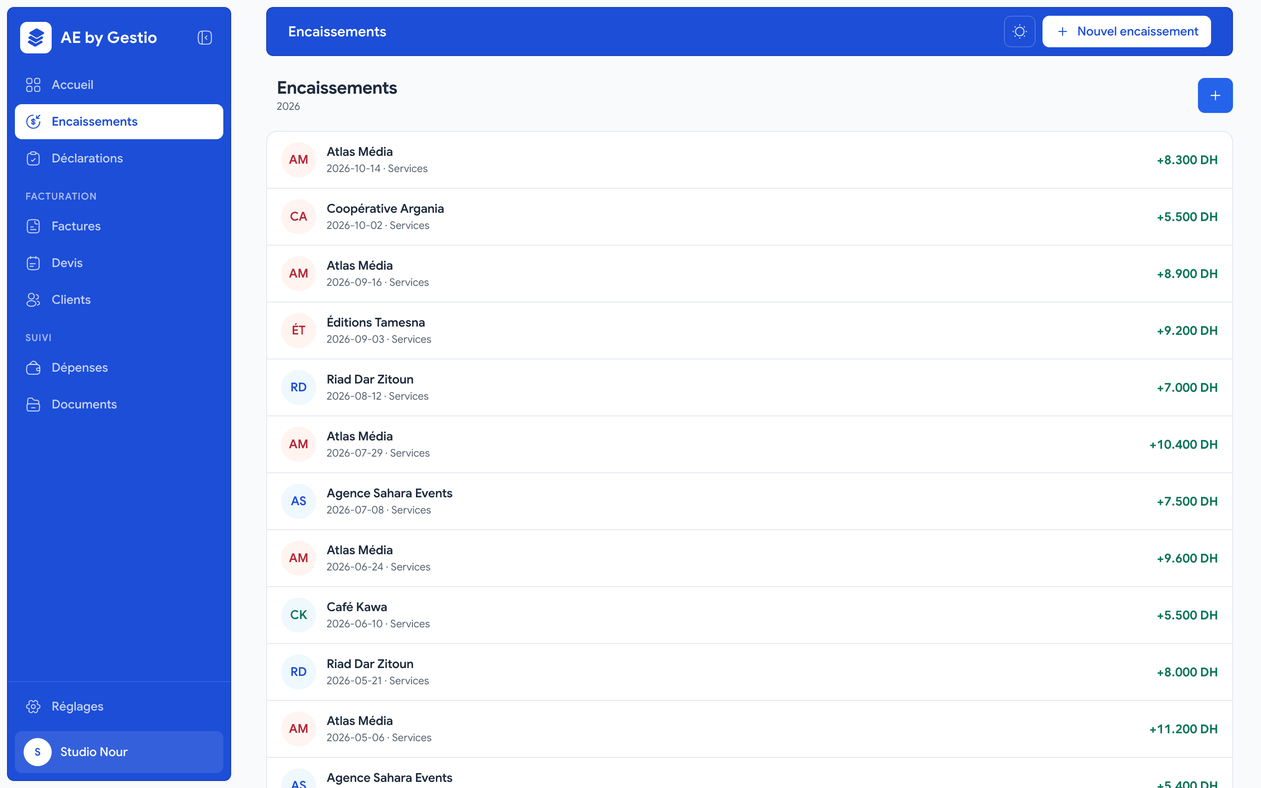The width and height of the screenshot is (1261, 788).
Task: Click the Nouvel encaissement button
Action: 1127,32
